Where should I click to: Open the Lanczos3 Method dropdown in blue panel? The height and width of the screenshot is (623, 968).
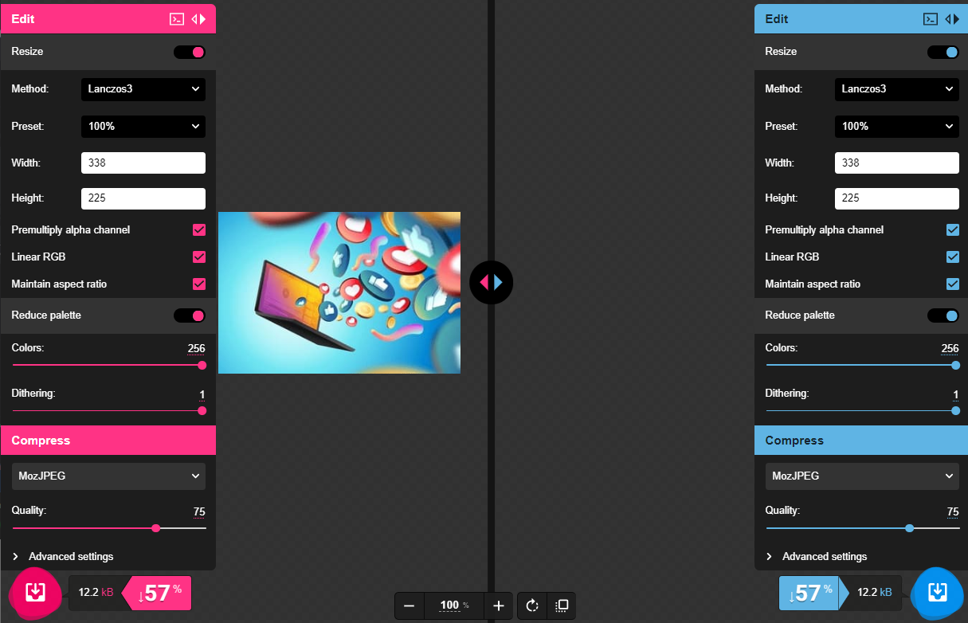[x=897, y=89]
